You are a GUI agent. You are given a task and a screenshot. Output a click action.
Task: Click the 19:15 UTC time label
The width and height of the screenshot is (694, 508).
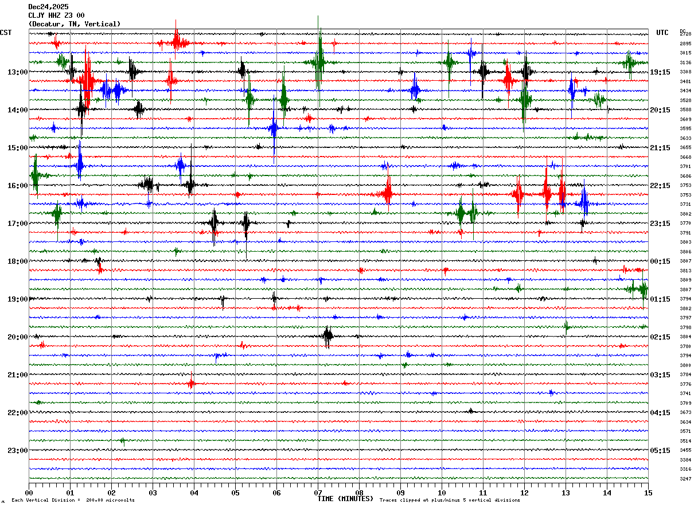(660, 72)
